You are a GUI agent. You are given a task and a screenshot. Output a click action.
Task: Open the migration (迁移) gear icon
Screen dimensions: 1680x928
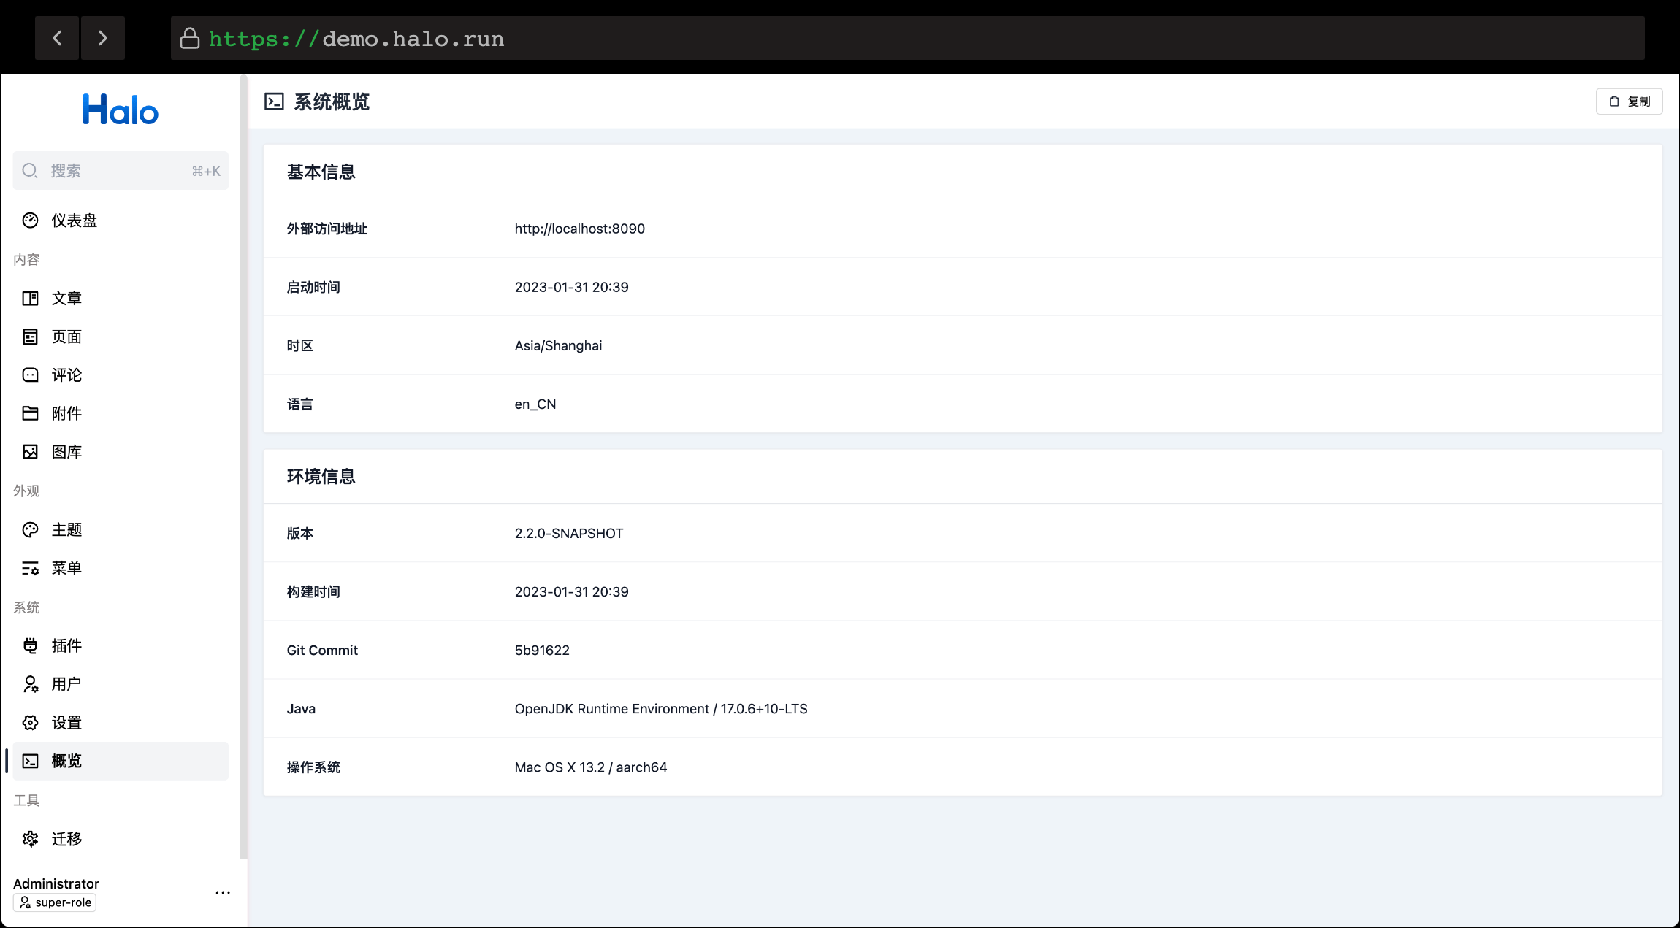[30, 839]
